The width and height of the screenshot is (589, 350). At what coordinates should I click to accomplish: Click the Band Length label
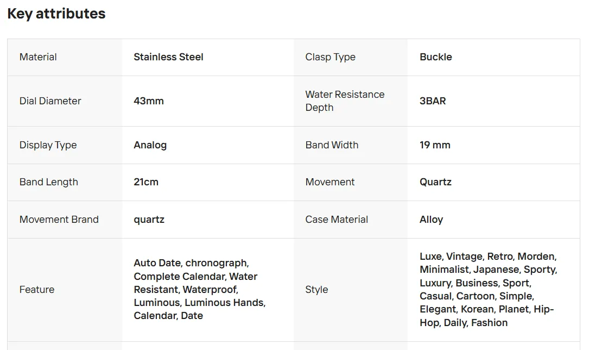click(48, 182)
